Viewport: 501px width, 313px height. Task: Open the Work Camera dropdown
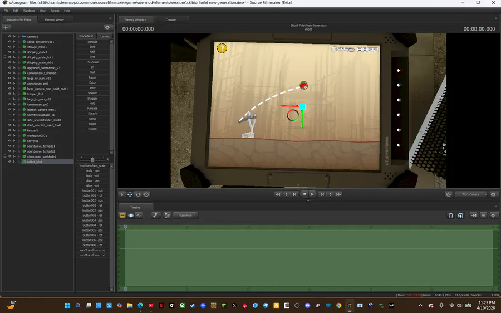[471, 194]
